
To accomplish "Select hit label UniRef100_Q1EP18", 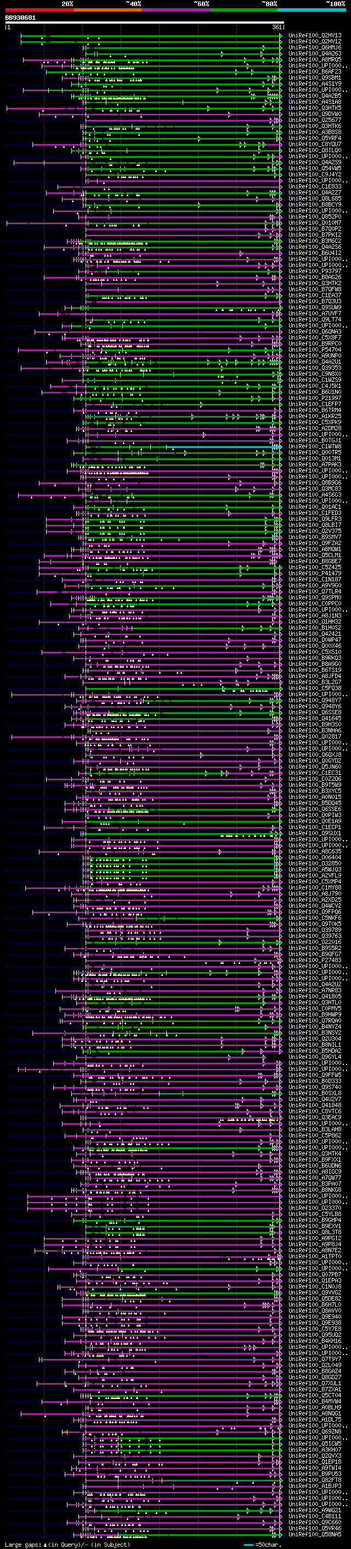I will point(315,1462).
